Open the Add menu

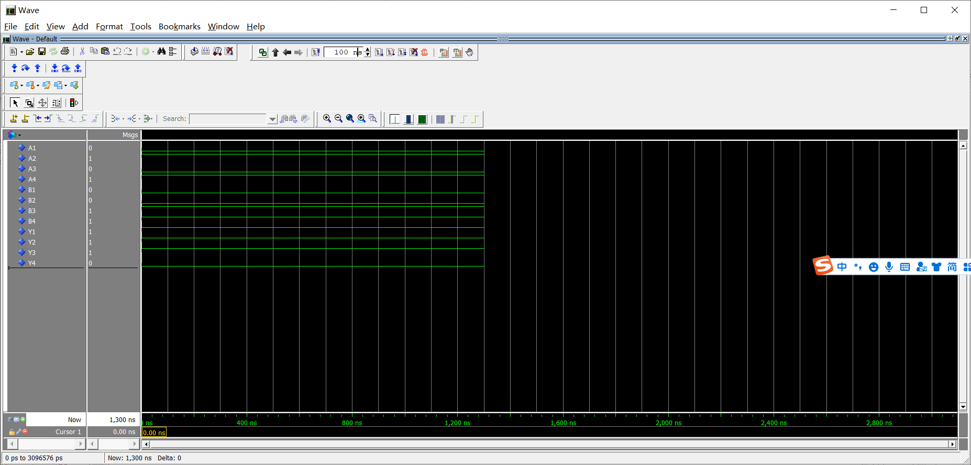pyautogui.click(x=80, y=26)
